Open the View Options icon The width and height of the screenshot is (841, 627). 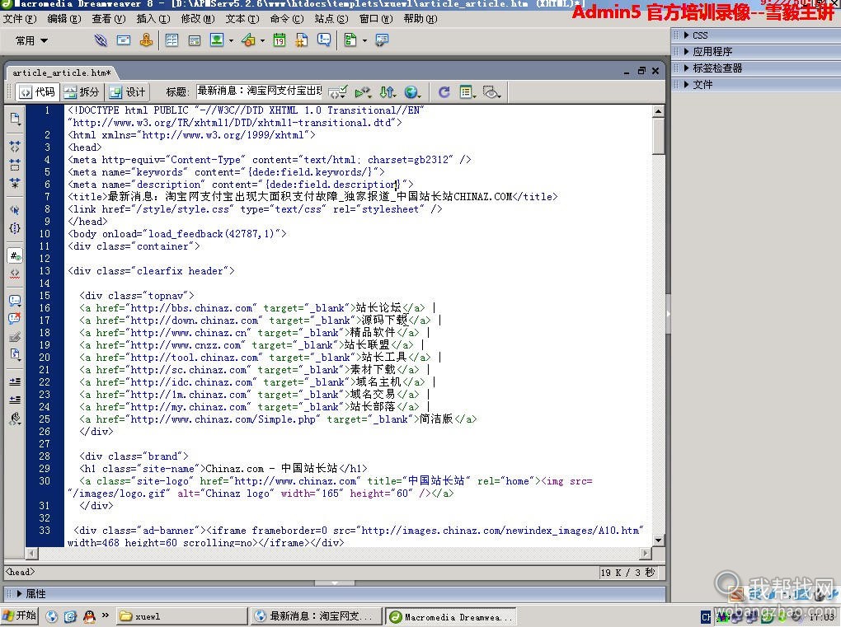pos(467,92)
